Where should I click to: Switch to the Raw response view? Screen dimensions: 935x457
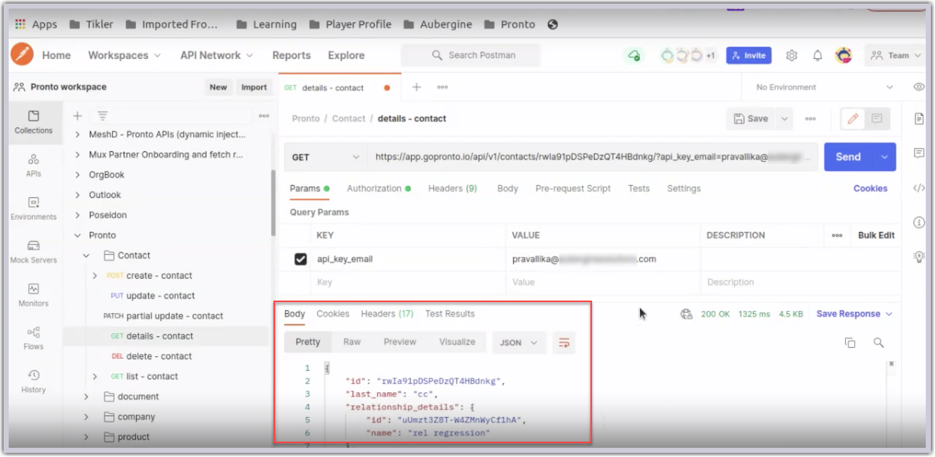[x=352, y=342]
